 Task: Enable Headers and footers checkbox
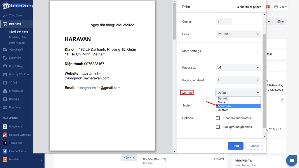click(x=218, y=118)
